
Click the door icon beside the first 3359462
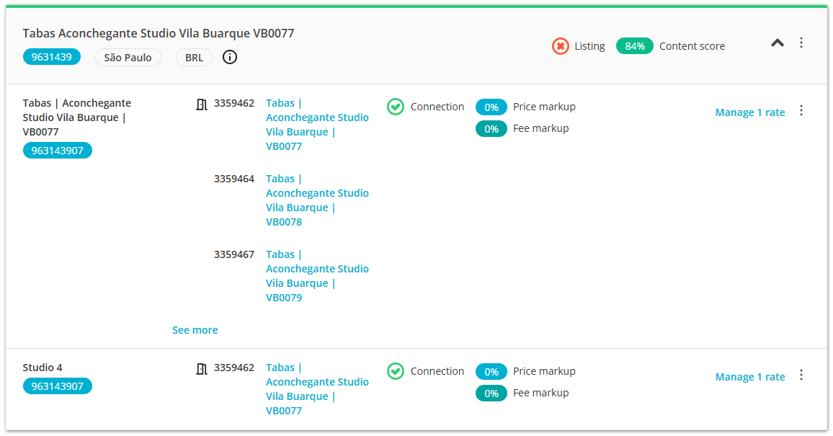(x=201, y=104)
